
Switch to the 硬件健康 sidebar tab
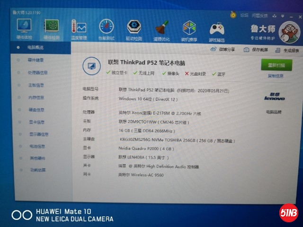[36, 60]
